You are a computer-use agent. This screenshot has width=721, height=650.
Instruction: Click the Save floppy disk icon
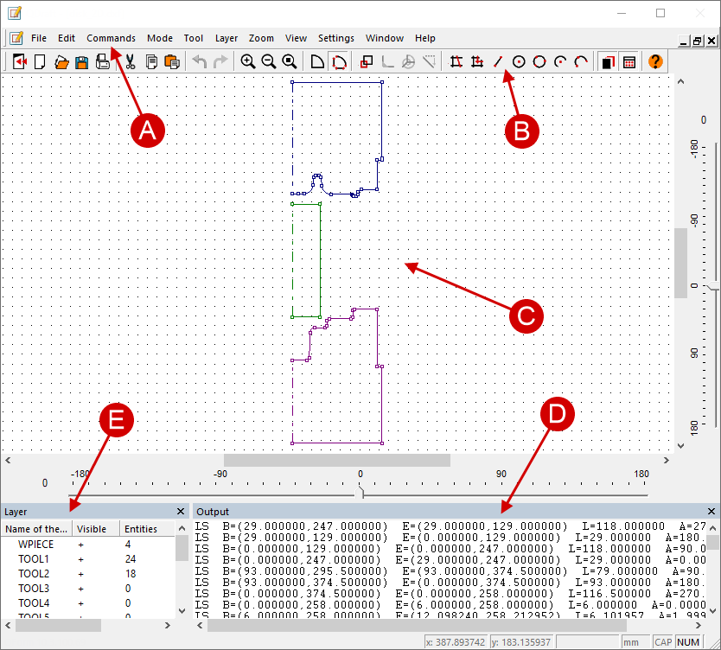coord(82,62)
